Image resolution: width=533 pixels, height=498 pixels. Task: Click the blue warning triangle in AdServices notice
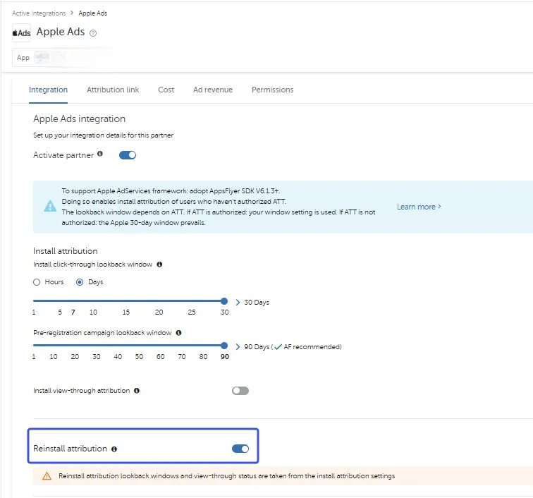point(50,206)
